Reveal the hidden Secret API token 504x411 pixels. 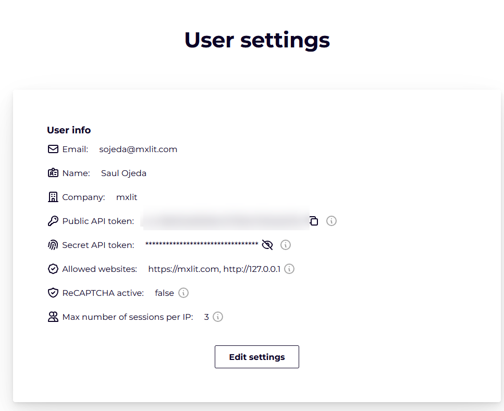[267, 245]
